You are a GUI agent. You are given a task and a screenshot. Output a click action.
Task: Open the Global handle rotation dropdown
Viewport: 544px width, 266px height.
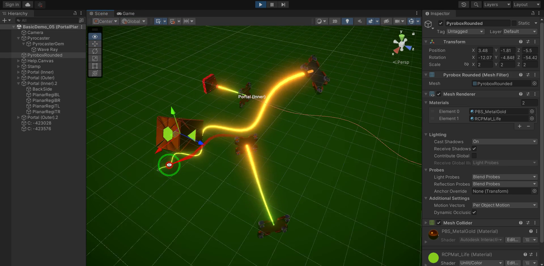point(133,21)
